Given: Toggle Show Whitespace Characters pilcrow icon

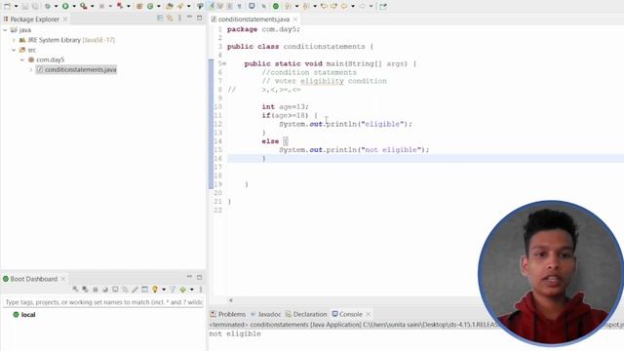Looking at the screenshot, I should point(239,6).
